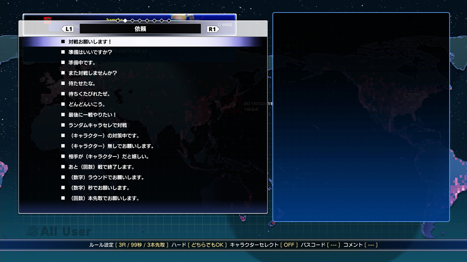Click the キャラクターセレクト OFF setting
The image size is (467, 262).
(x=264, y=245)
